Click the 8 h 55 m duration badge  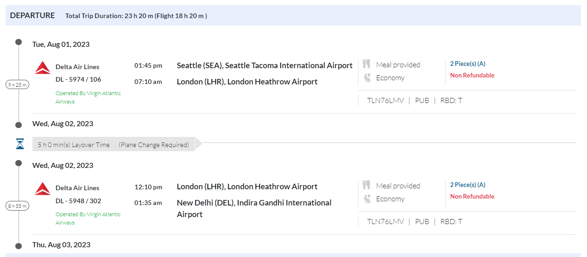tap(17, 206)
